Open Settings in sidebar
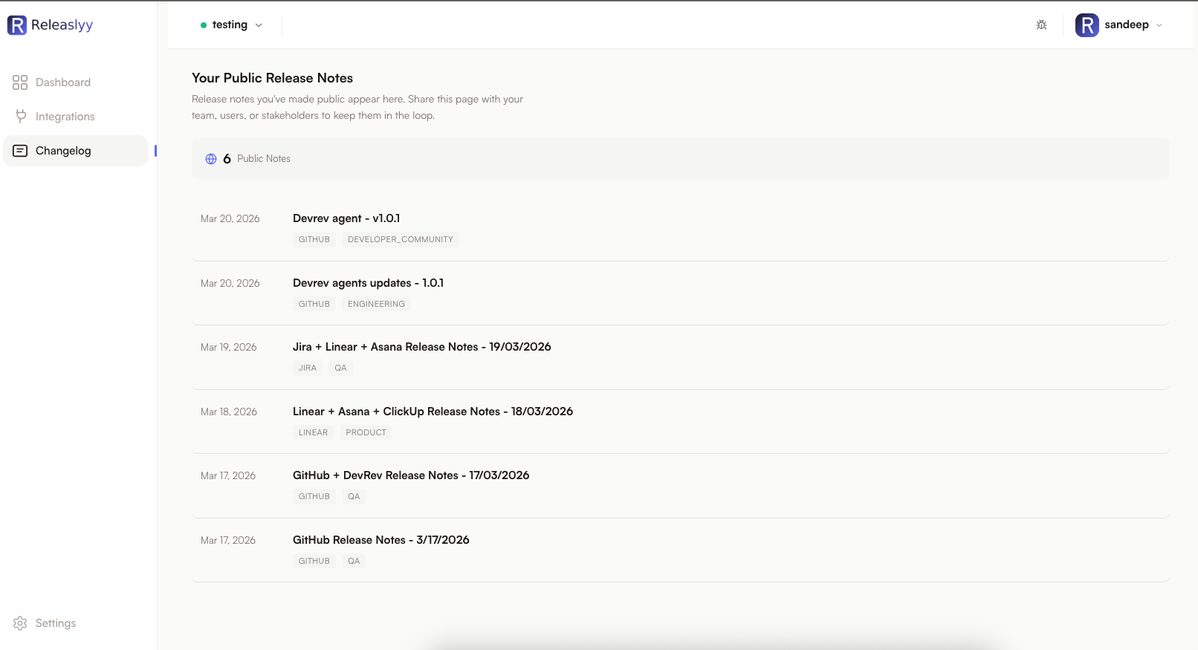This screenshot has width=1198, height=650. click(76, 623)
